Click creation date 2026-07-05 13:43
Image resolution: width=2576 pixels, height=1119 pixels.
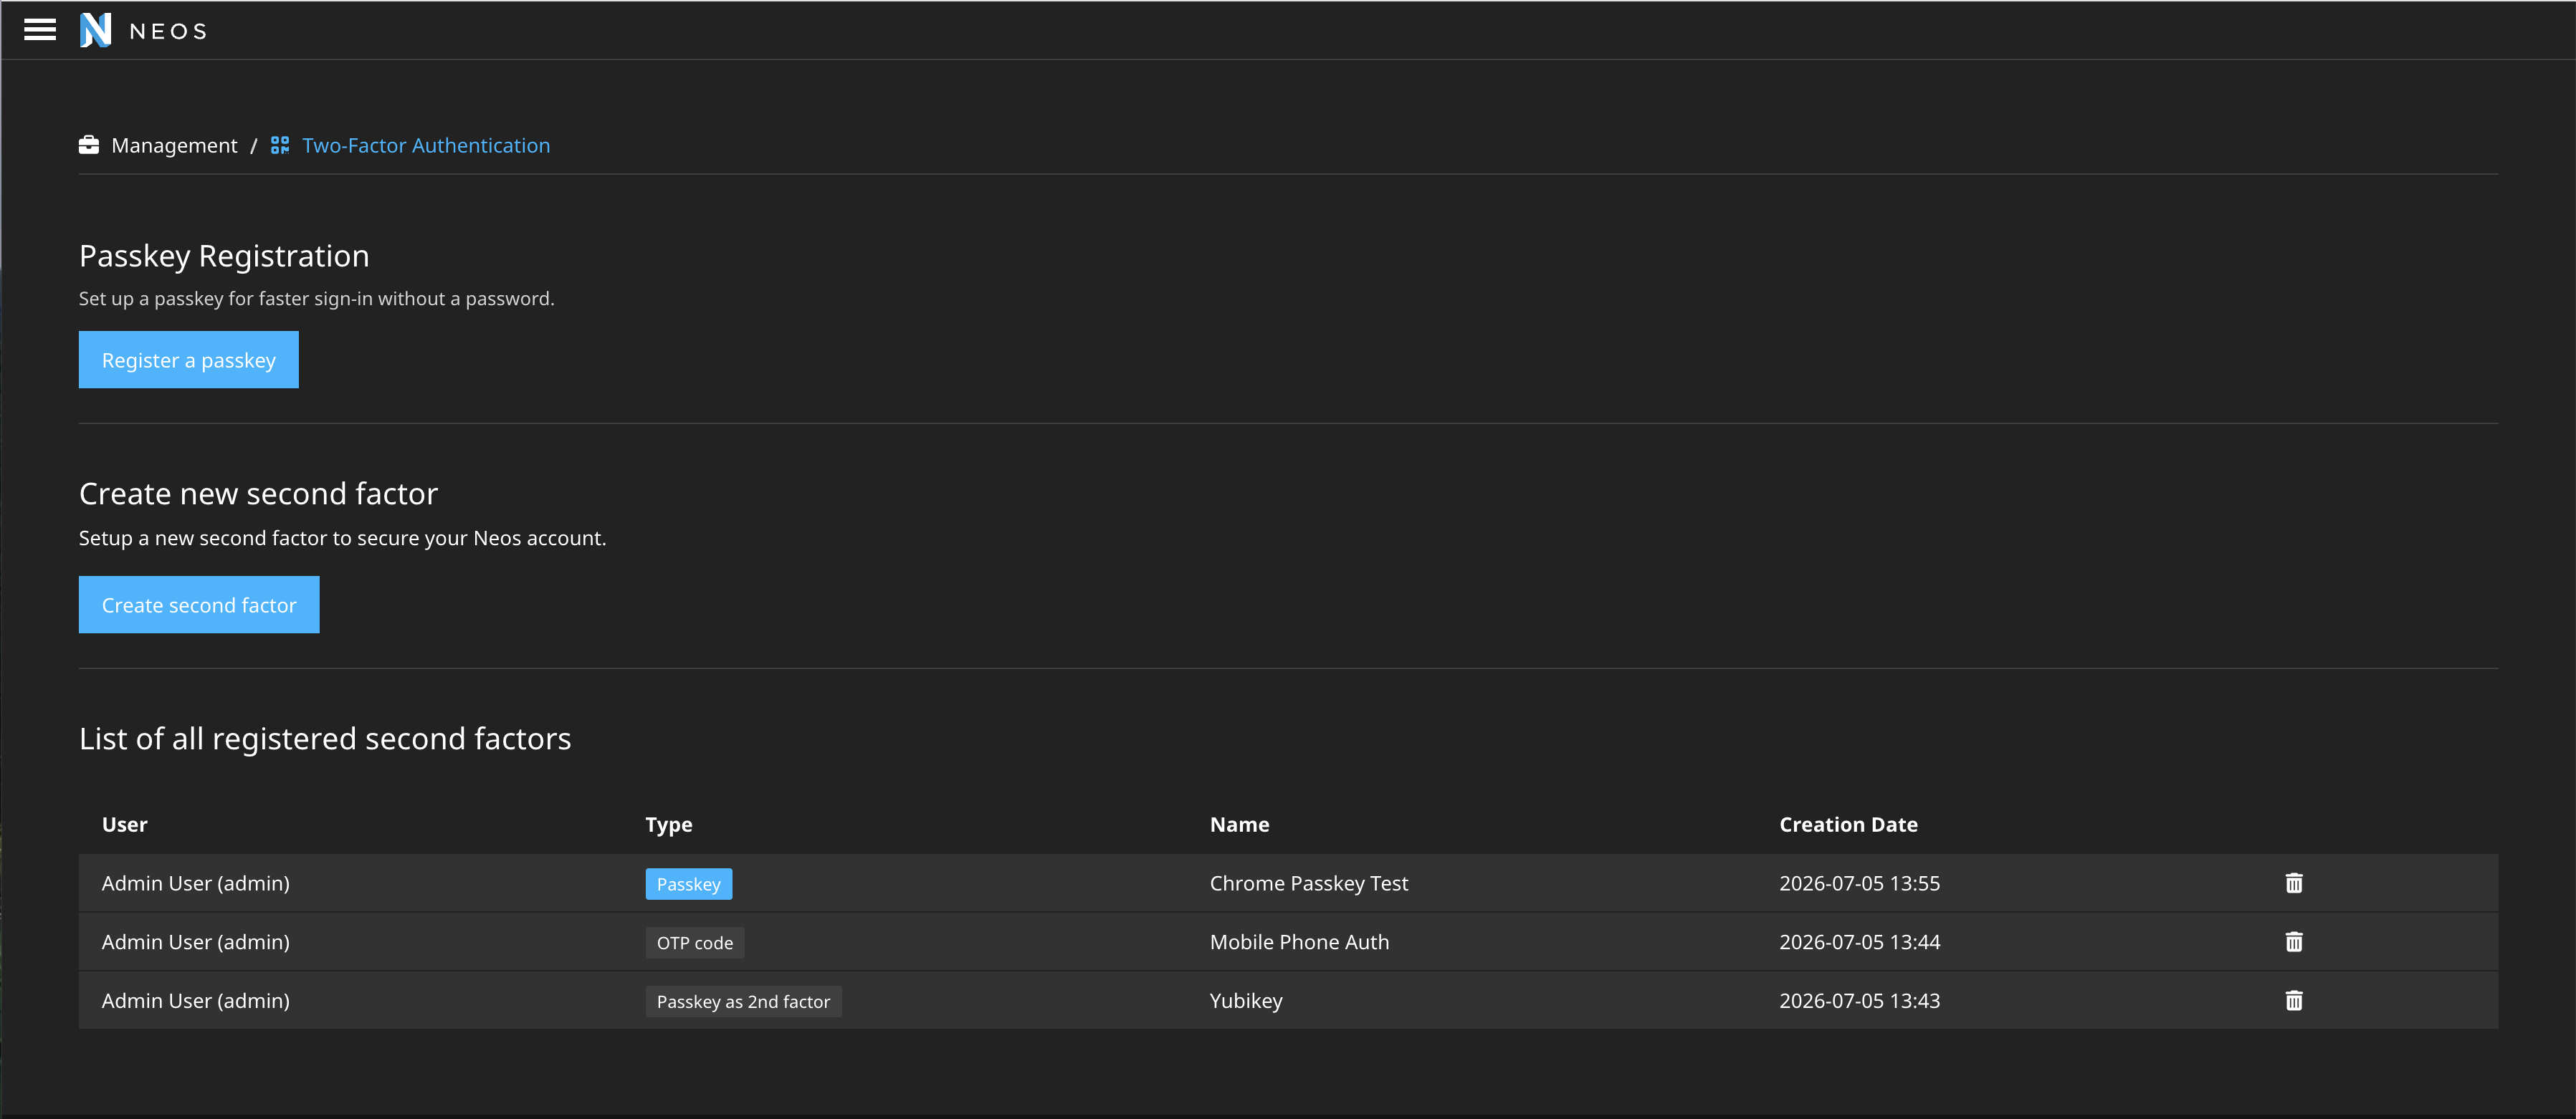pos(1859,1001)
